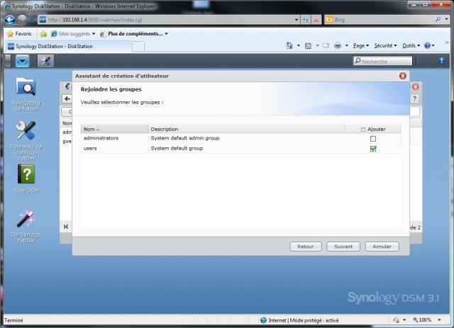Select the Synology DiskStation browser tab
The image size is (454, 328).
(69, 46)
